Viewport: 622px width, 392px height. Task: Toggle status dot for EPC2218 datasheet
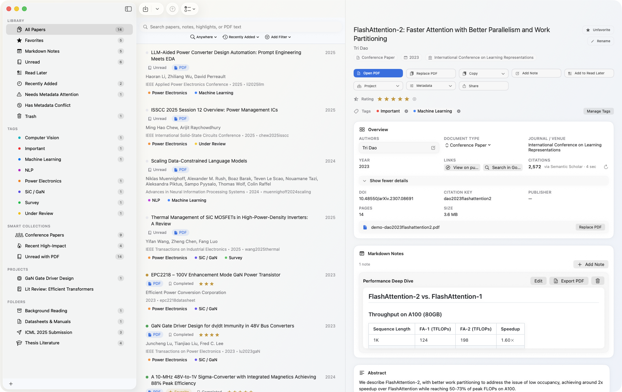click(x=147, y=275)
